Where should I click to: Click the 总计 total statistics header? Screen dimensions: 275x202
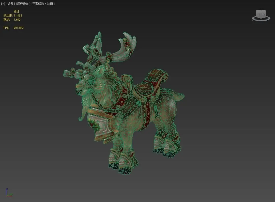click(x=17, y=11)
